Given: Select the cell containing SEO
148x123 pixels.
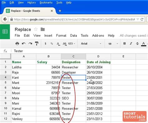Looking at the screenshot, I should (x=73, y=98).
